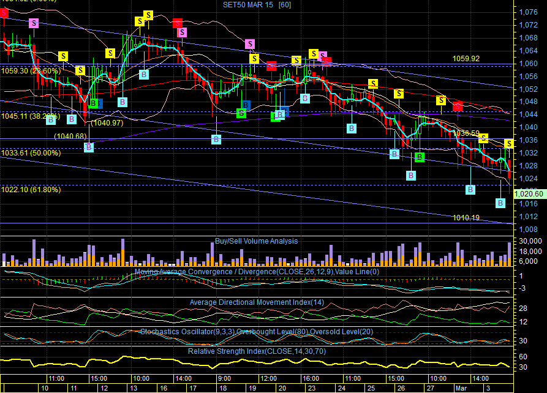This screenshot has height=393, width=547.
Task: Select the lowest cyan B buy marker
Action: pos(500,203)
